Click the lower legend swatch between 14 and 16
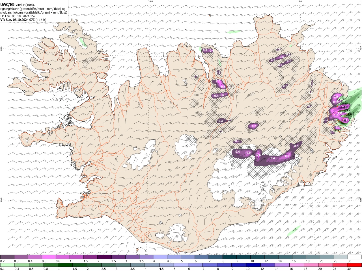 tap(282, 265)
